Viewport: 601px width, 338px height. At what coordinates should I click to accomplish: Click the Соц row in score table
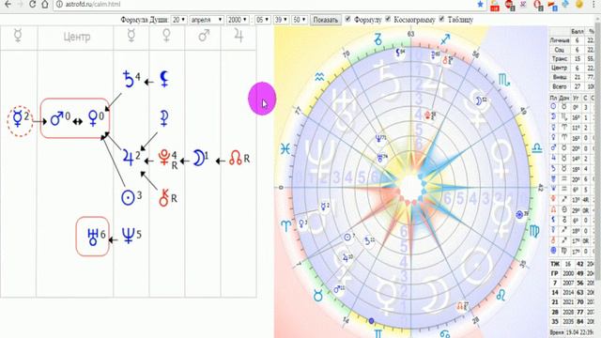pos(572,50)
